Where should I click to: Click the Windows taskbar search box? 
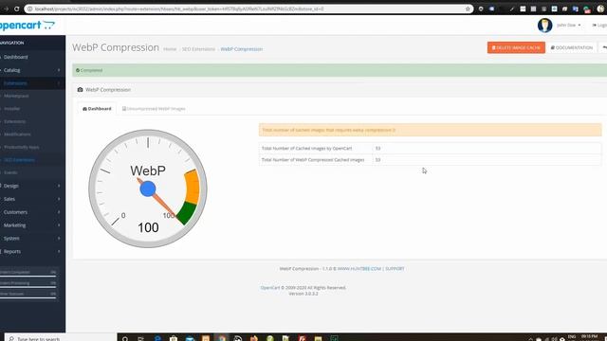pyautogui.click(x=60, y=338)
